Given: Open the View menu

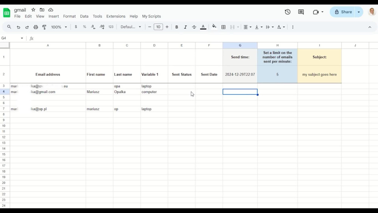Looking at the screenshot, I should (40, 16).
